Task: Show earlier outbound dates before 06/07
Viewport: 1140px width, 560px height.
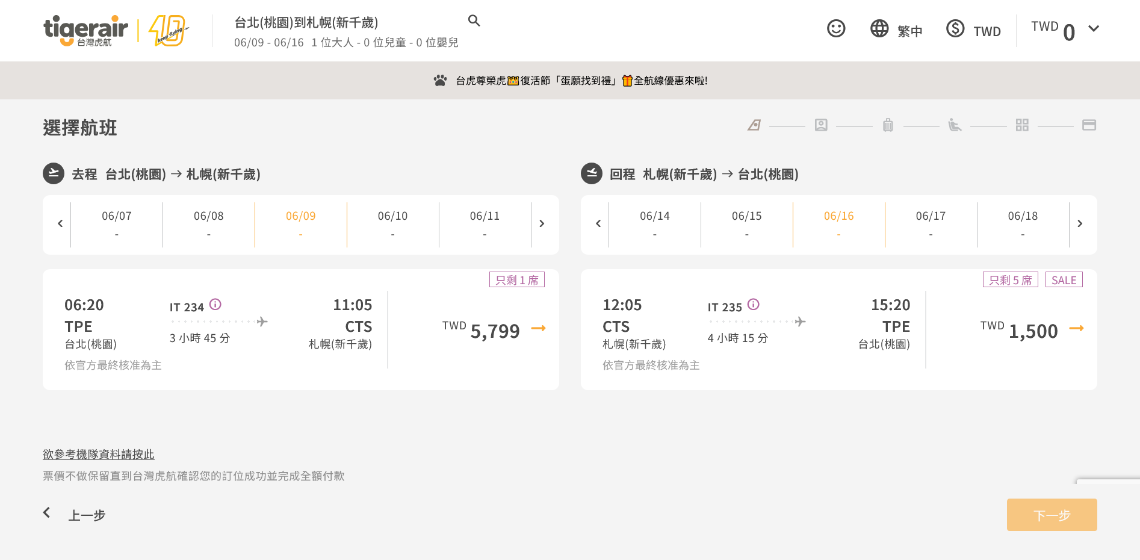Action: click(60, 224)
